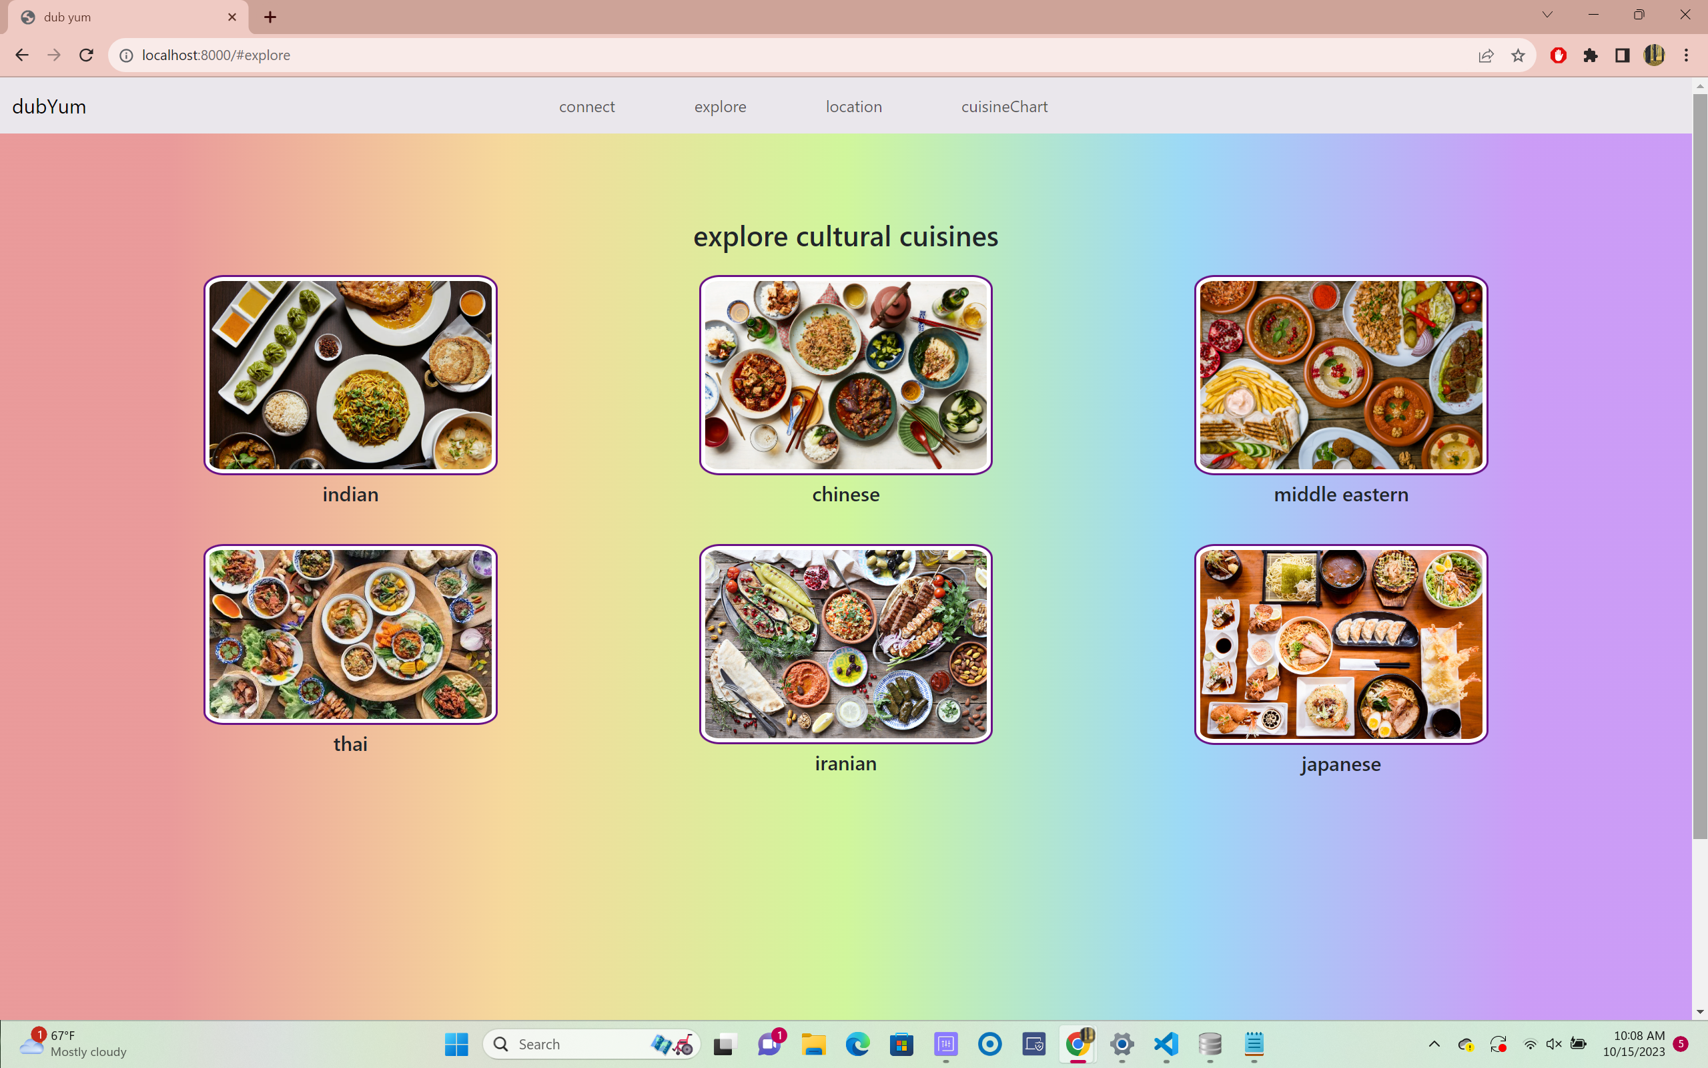Click the browser back arrow
Image resolution: width=1708 pixels, height=1068 pixels.
(x=22, y=55)
